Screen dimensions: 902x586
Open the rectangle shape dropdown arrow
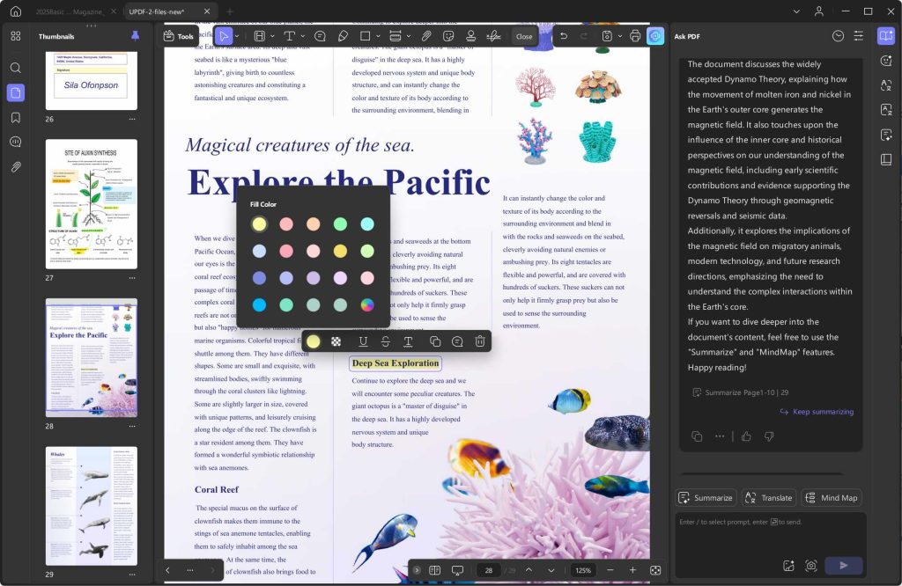[x=378, y=36]
